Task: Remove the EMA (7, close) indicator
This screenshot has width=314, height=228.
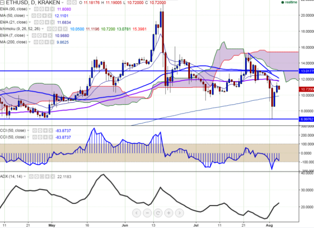Action: click(x=50, y=35)
